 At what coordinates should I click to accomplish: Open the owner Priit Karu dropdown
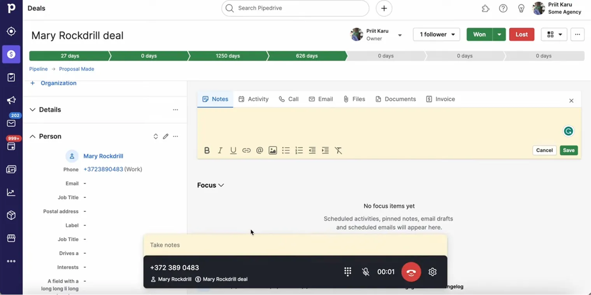click(x=400, y=35)
